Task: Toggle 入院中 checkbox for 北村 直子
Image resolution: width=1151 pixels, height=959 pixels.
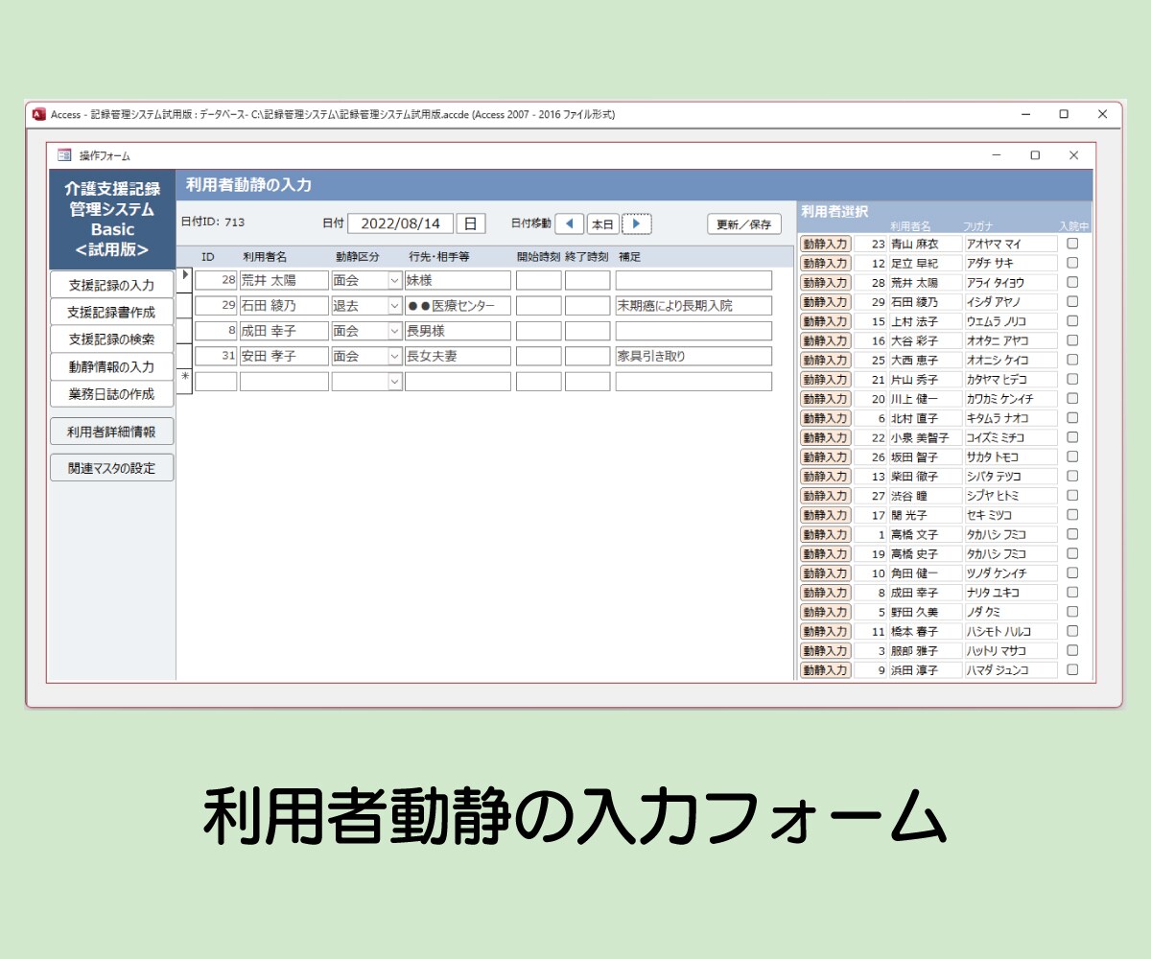Action: point(1072,418)
